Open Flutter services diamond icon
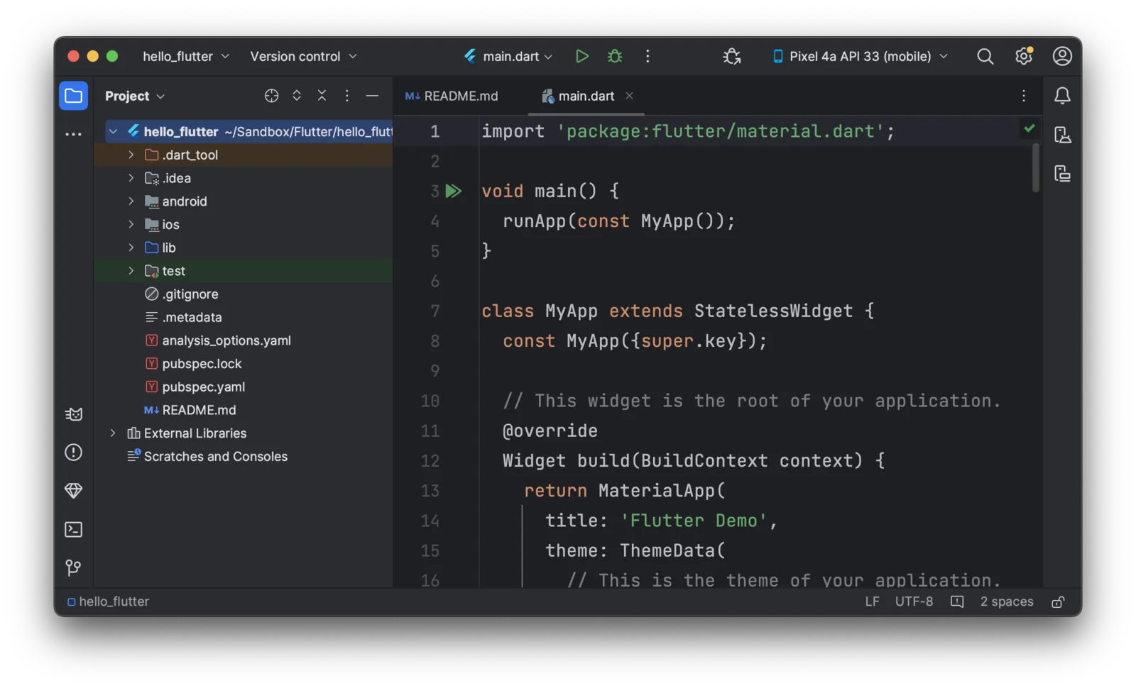Image resolution: width=1136 pixels, height=688 pixels. tap(74, 491)
